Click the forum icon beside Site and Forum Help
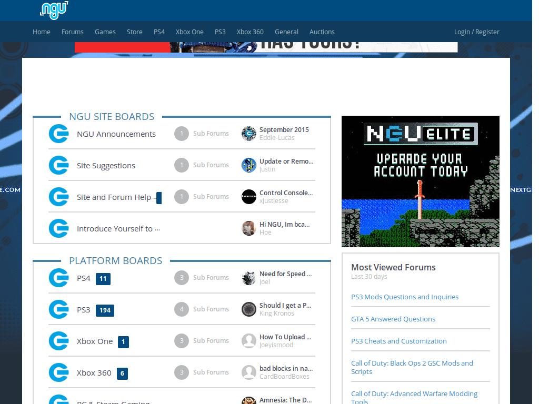This screenshot has height=404, width=539. (59, 197)
